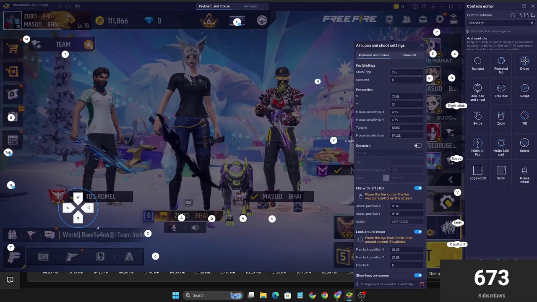Image resolution: width=537 pixels, height=302 pixels.
Task: Open the Control scheme Standard dropdown
Action: tap(501, 23)
